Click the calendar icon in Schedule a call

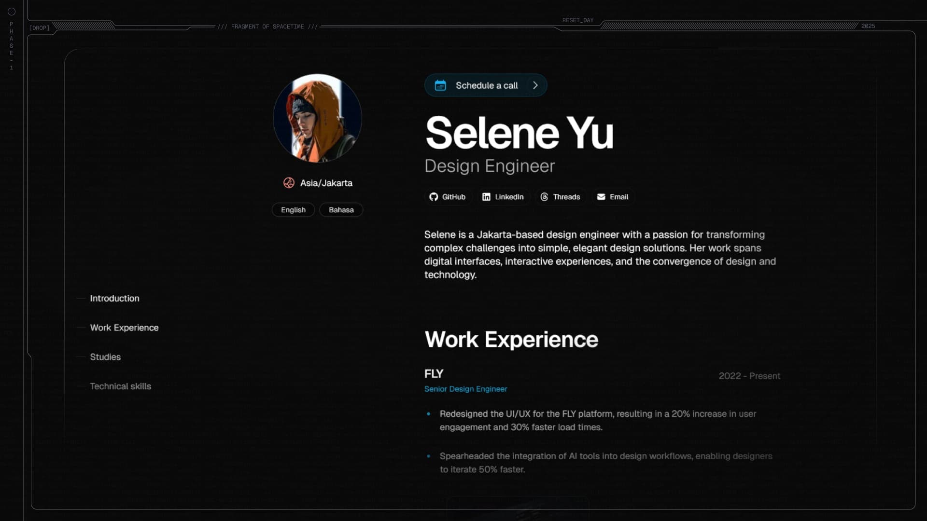click(440, 85)
